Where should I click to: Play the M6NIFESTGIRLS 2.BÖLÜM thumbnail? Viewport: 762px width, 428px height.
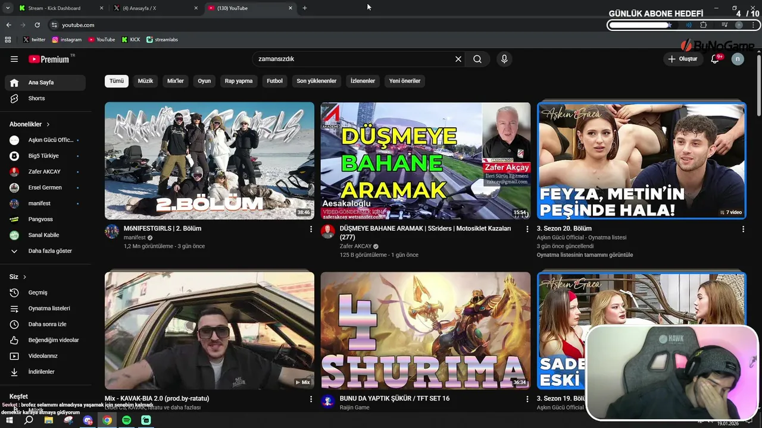click(210, 160)
